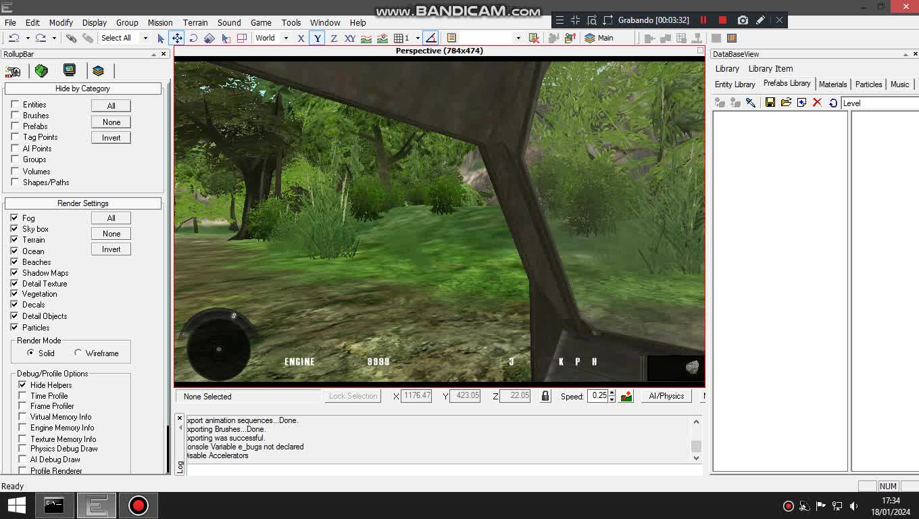Open the Terrain rollup panel
The image size is (919, 519).
[41, 70]
